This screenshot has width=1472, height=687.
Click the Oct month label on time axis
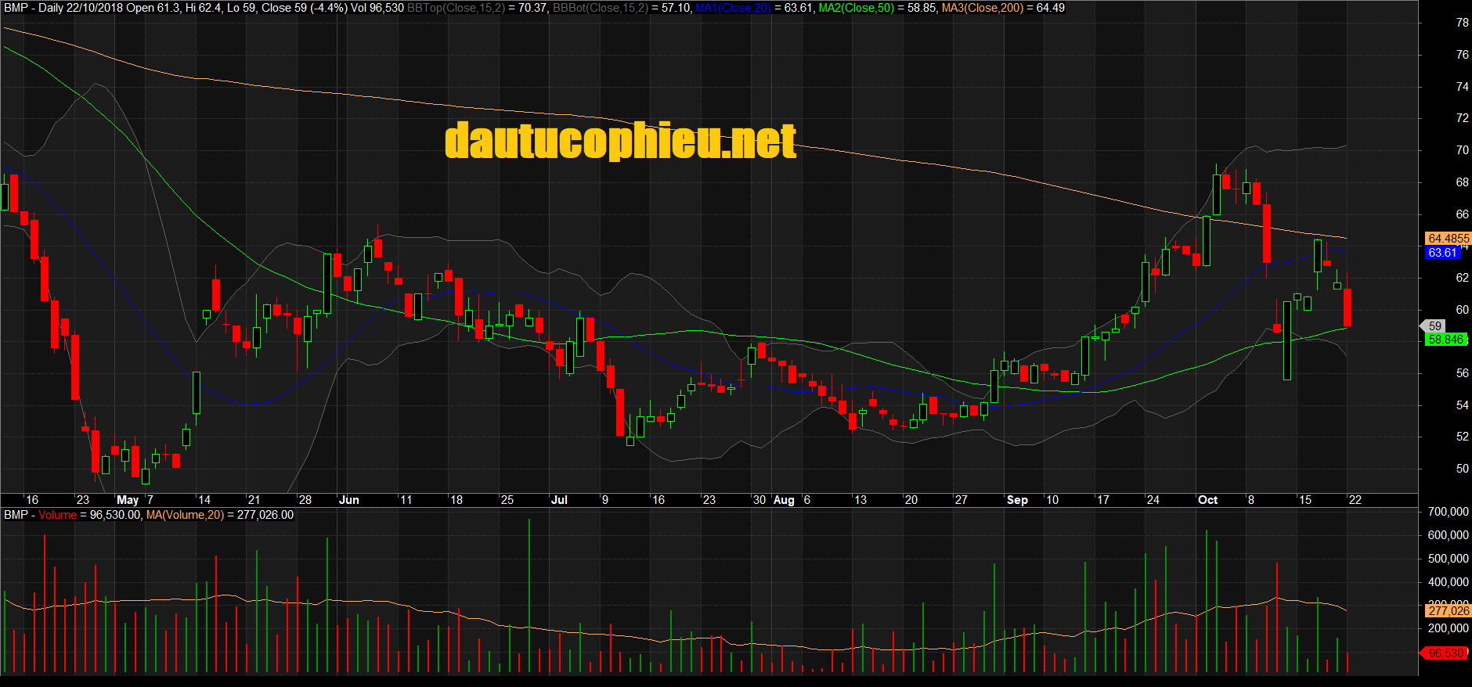1208,500
